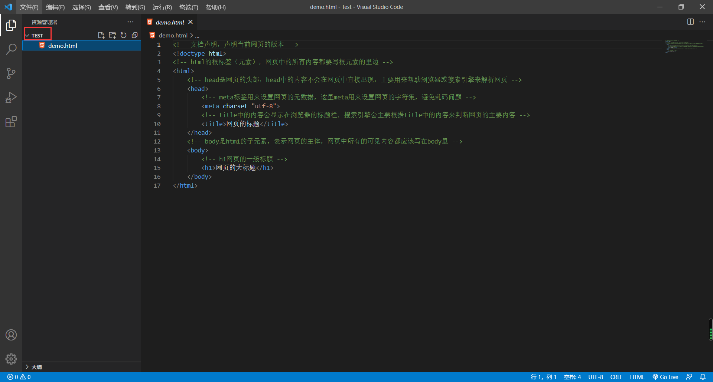Open explorer panel more actions menu
The image size is (713, 382).
(x=130, y=22)
